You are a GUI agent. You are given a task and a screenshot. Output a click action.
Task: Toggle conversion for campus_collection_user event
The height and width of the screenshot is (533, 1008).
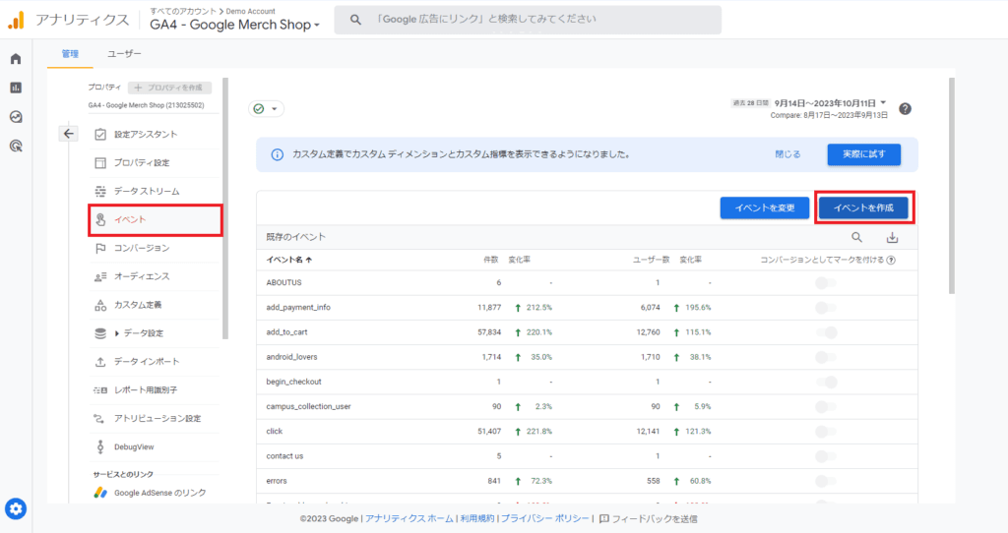826,406
